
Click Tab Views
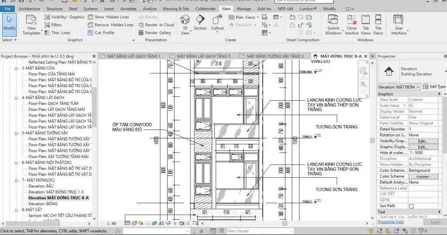(x=365, y=25)
